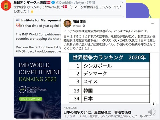Click the RESULTS NOW LIVE button
The width and height of the screenshot is (160, 120).
[x=31, y=99]
